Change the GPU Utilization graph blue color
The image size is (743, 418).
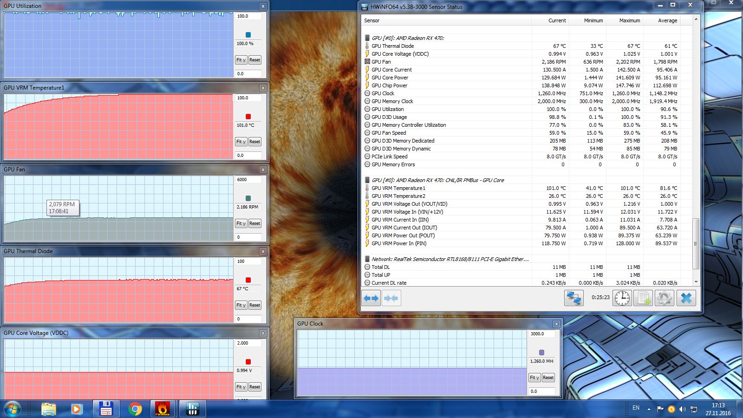(x=248, y=35)
